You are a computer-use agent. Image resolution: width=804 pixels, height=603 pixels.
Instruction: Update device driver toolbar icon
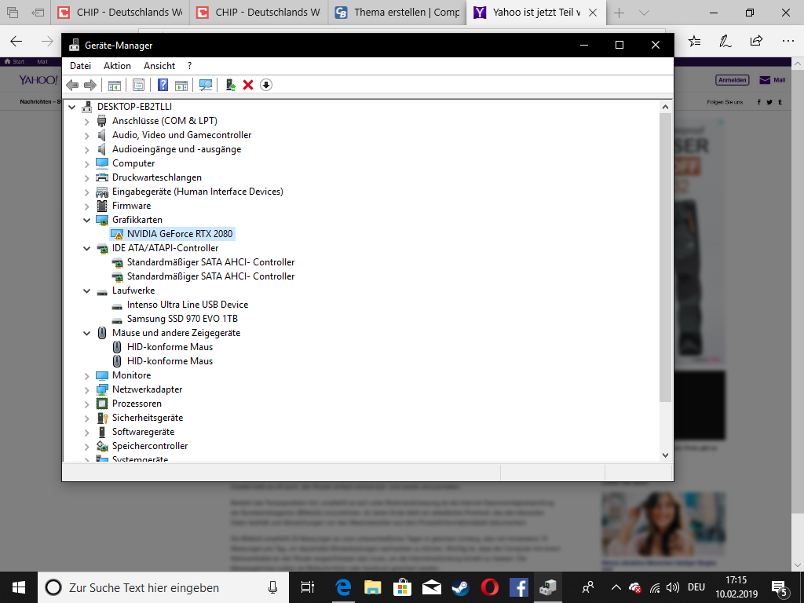click(230, 85)
